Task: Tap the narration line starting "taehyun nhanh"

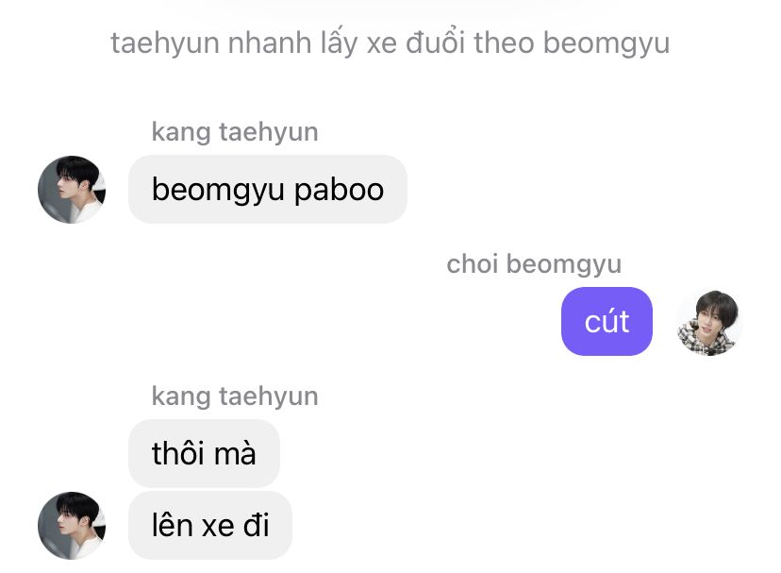Action: [390, 43]
